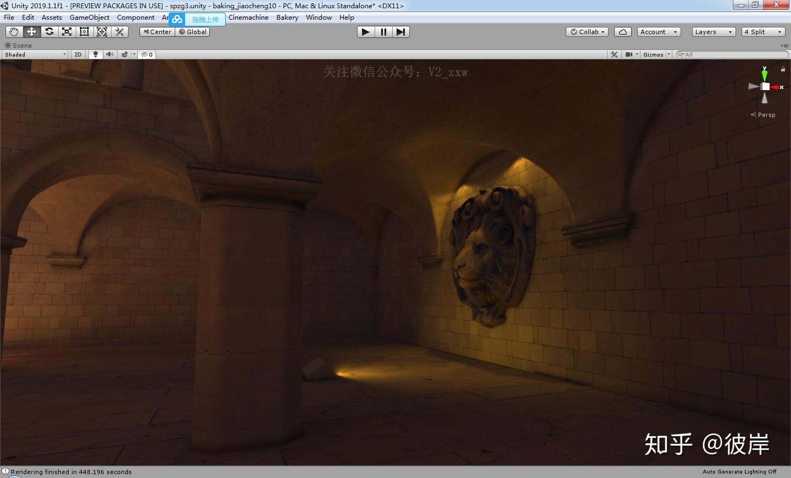Image resolution: width=791 pixels, height=478 pixels.
Task: Open the Help menu
Action: (347, 18)
